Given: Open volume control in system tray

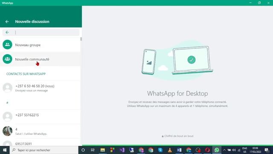Looking at the screenshot, I should click(x=234, y=150).
